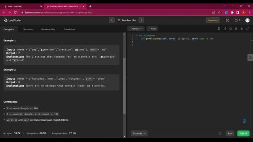Open the user profile avatar
This screenshot has width=253, height=142.
click(247, 20)
